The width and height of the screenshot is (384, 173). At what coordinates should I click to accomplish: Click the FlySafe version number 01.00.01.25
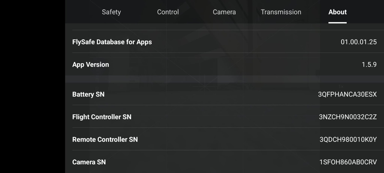pyautogui.click(x=358, y=42)
